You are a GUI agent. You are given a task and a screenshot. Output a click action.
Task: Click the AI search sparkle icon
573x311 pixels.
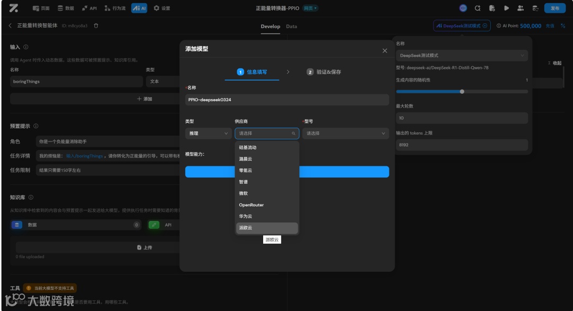(477, 8)
